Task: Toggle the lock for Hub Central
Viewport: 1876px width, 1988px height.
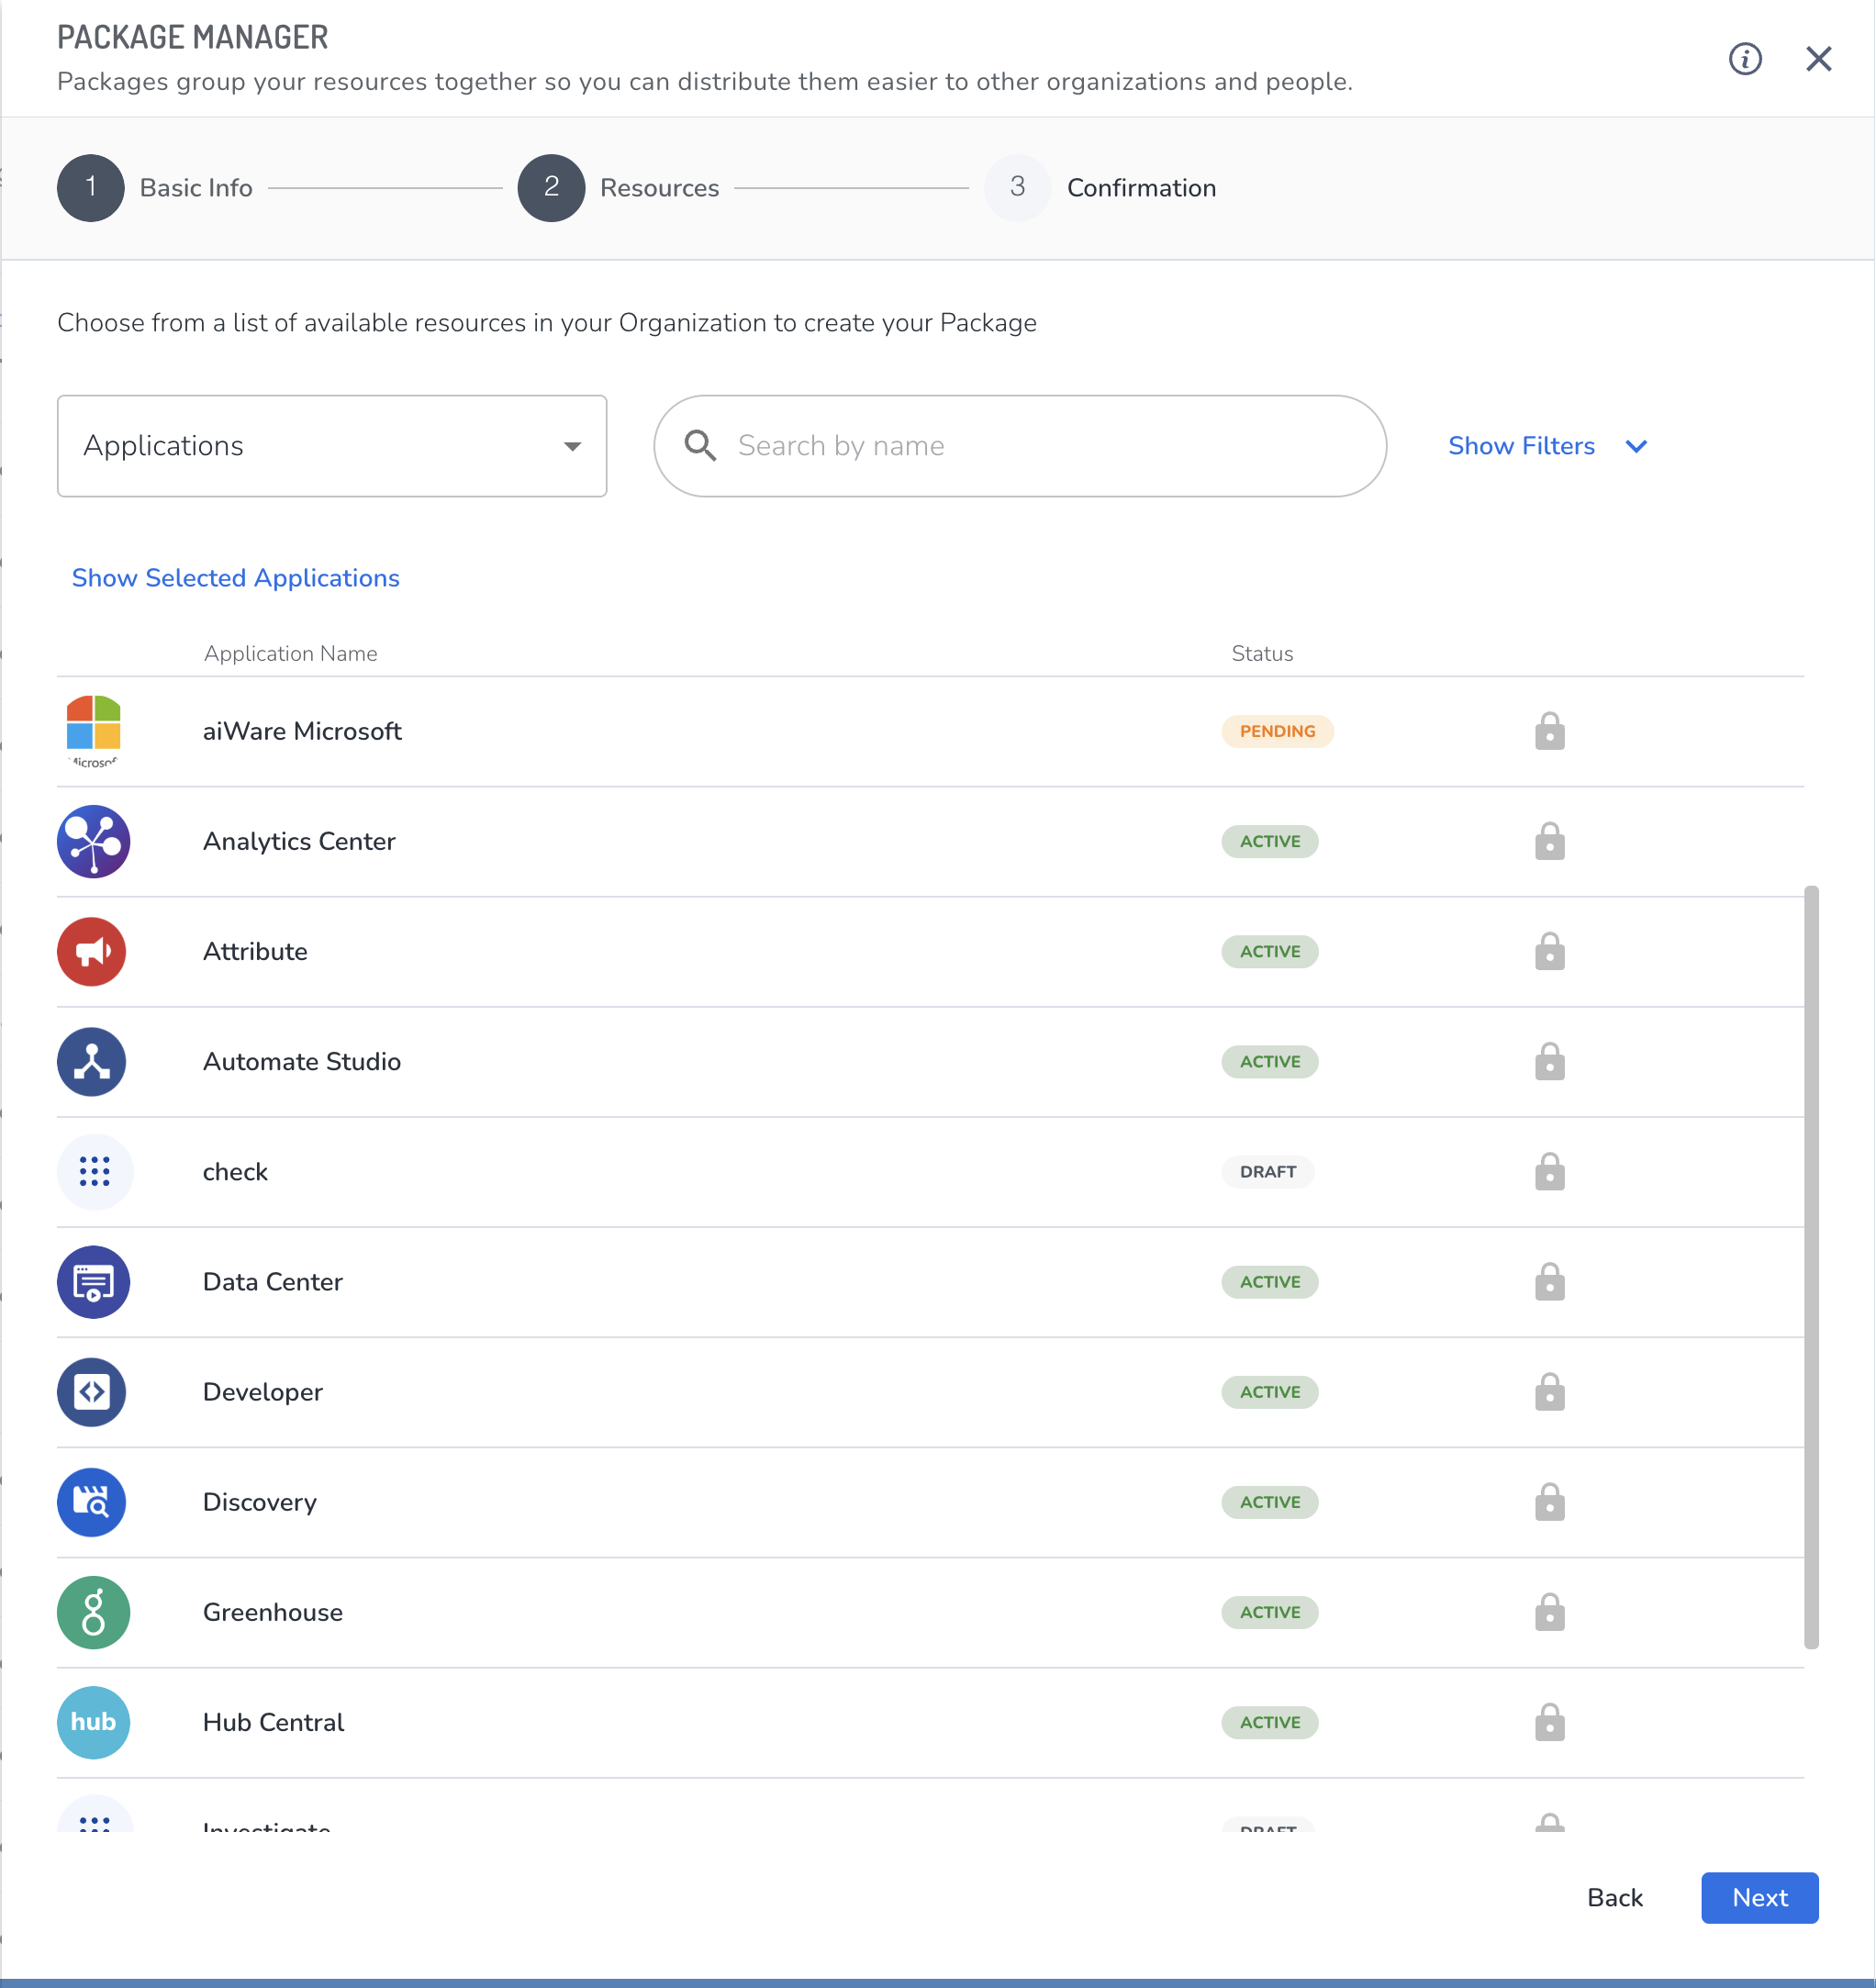Action: [1549, 1721]
